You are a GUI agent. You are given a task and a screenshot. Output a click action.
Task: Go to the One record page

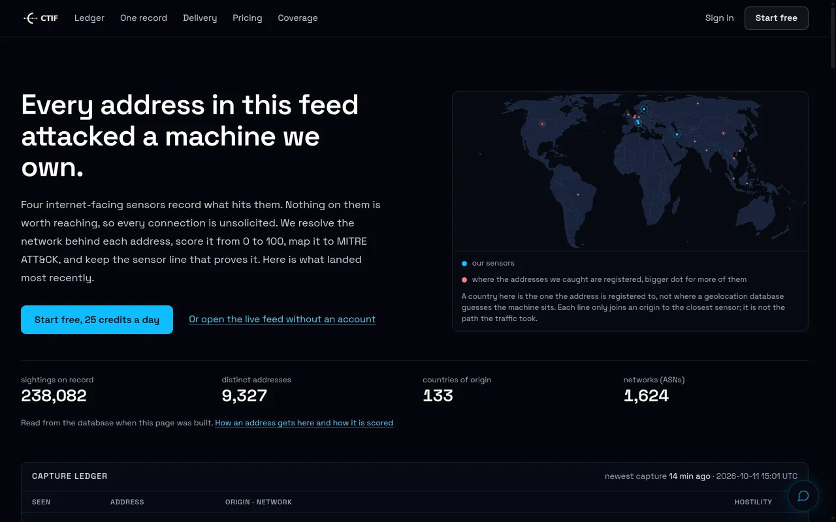(144, 18)
